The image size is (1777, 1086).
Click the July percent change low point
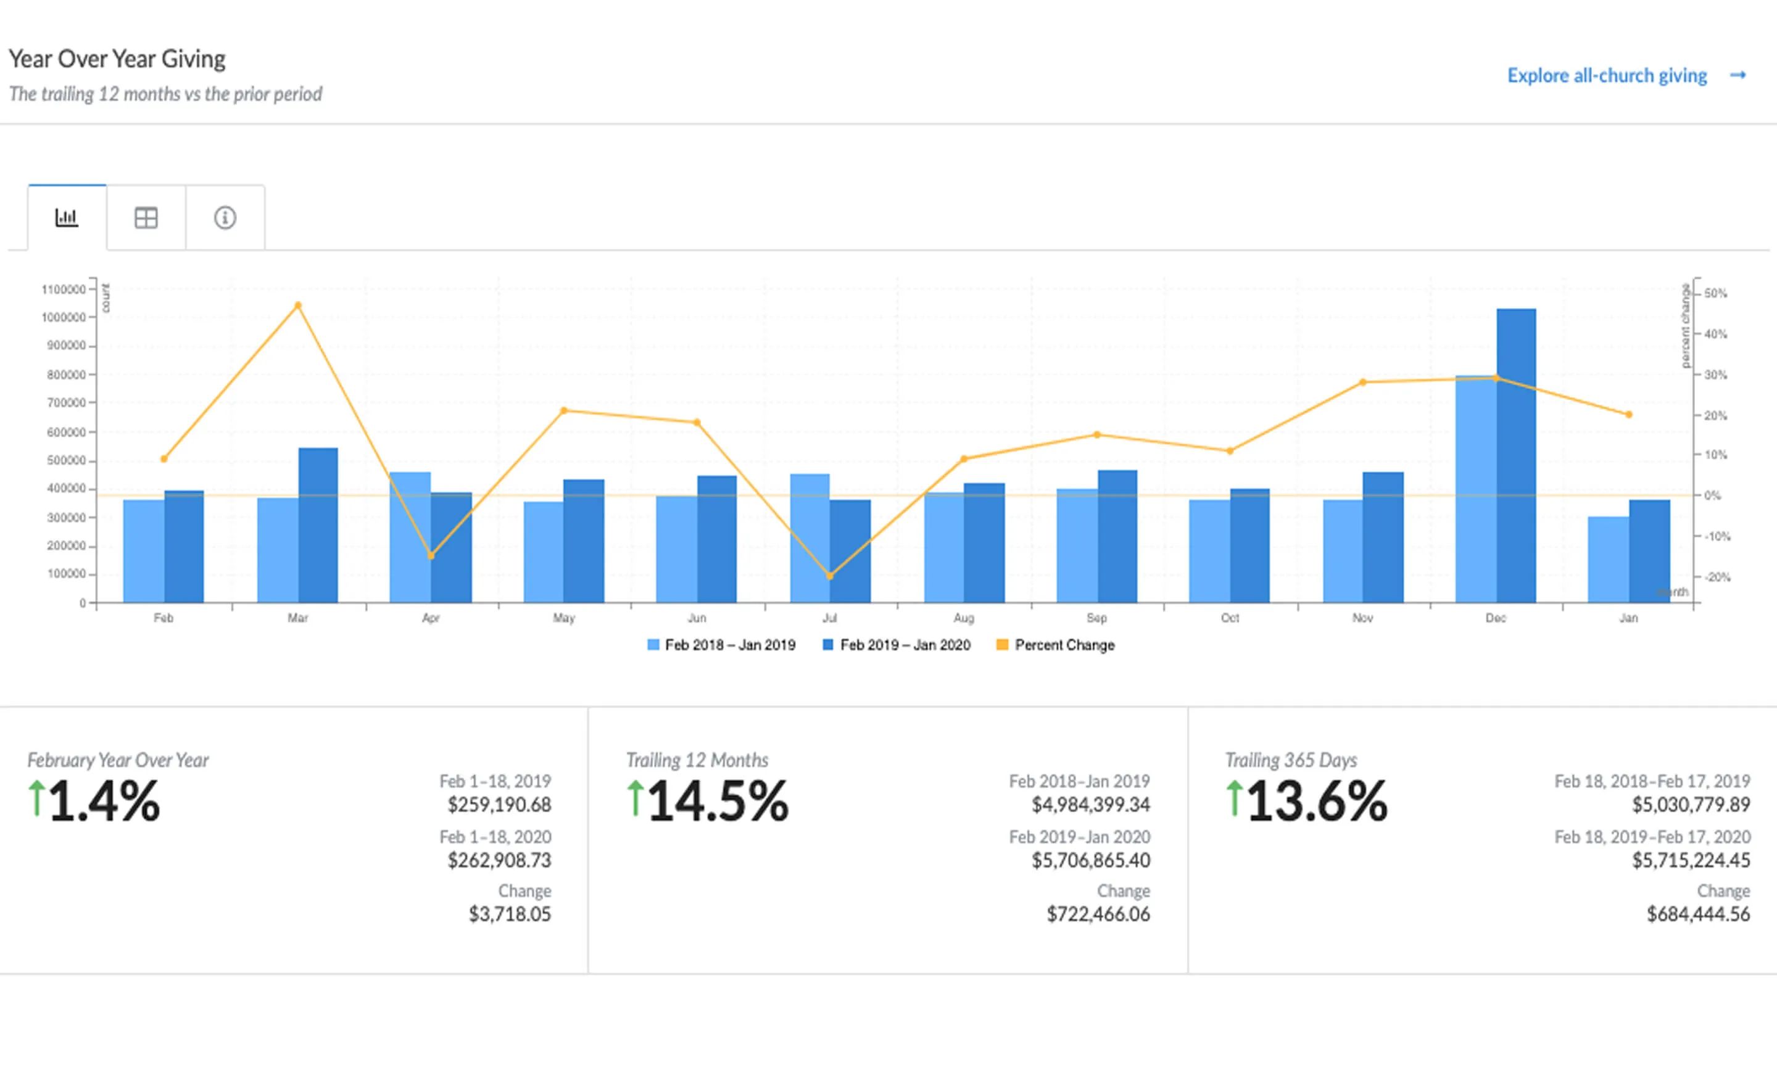tap(829, 576)
